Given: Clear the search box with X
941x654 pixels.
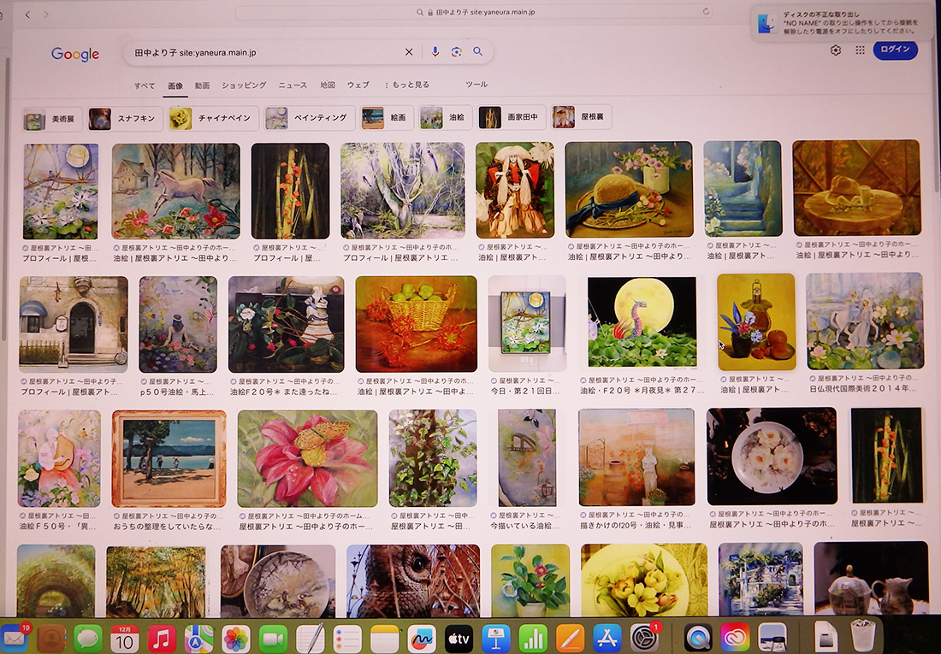Looking at the screenshot, I should tap(409, 52).
